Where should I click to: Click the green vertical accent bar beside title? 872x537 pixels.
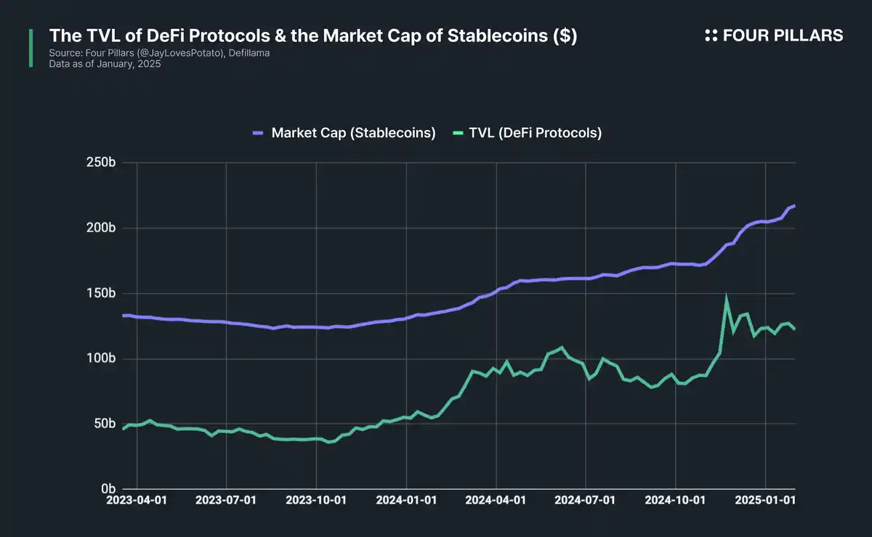31,48
